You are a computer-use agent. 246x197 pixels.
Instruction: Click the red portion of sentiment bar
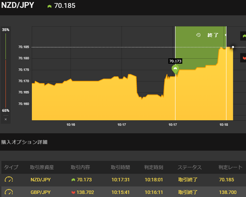(x=6, y=84)
